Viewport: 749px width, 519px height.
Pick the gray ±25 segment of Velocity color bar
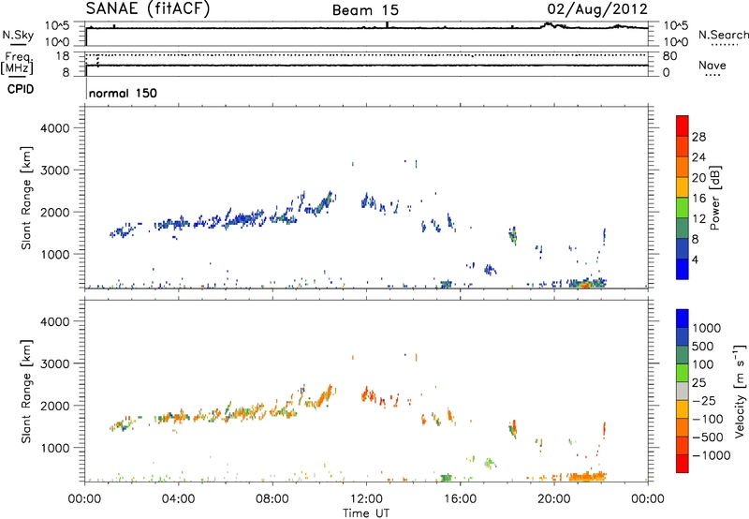point(683,391)
